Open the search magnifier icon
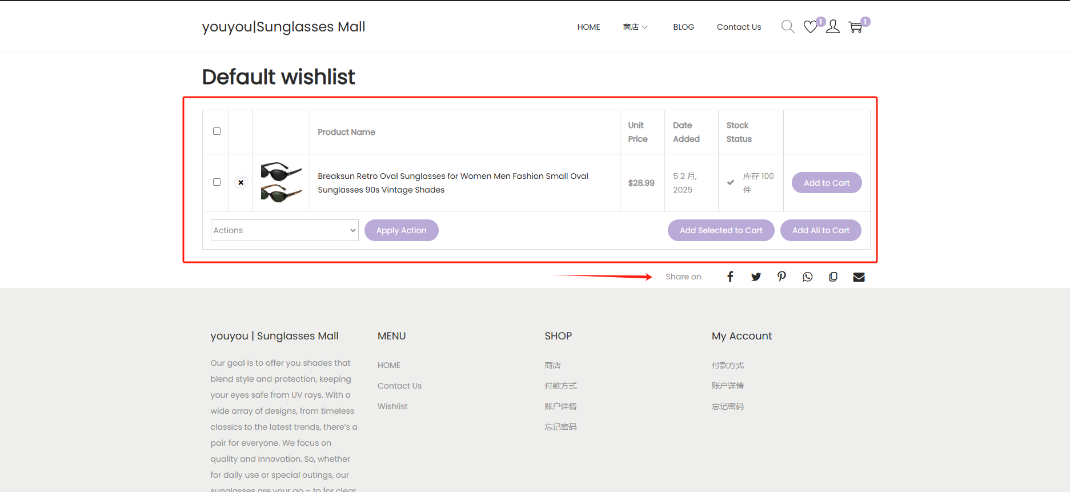Viewport: 1070px width, 492px height. click(x=788, y=27)
